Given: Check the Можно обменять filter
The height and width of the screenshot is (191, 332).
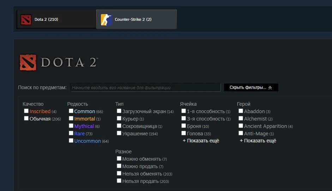Looking at the screenshot, I should (119, 159).
